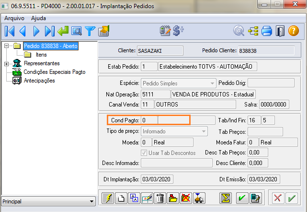Viewport: 307px width, 212px height.
Task: Click the at-sign magnifier icon
Action: point(239,31)
